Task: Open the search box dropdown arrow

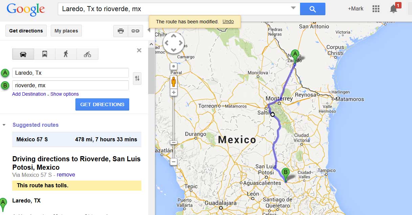Action: point(293,8)
